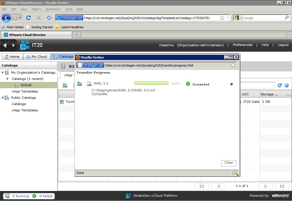Switch to the Catalogs tab
The height and width of the screenshot is (201, 292).
coord(62,57)
